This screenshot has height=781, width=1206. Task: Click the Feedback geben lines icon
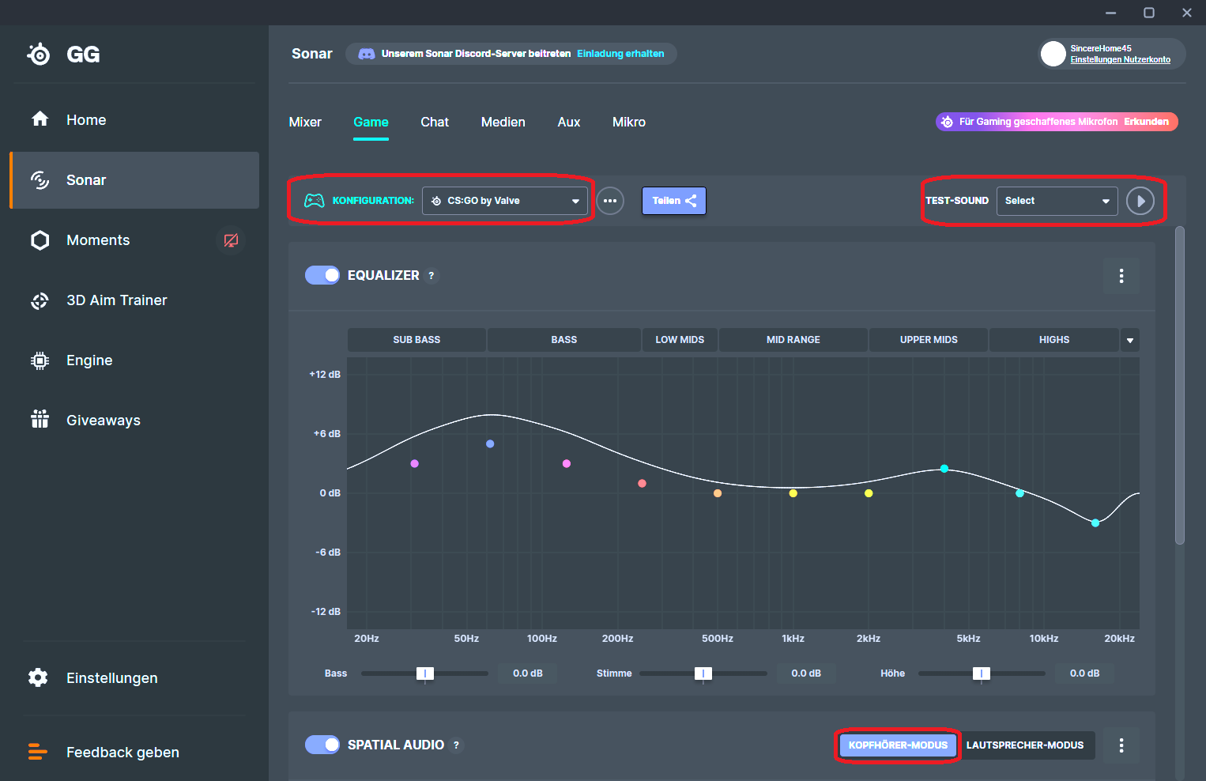click(x=37, y=752)
